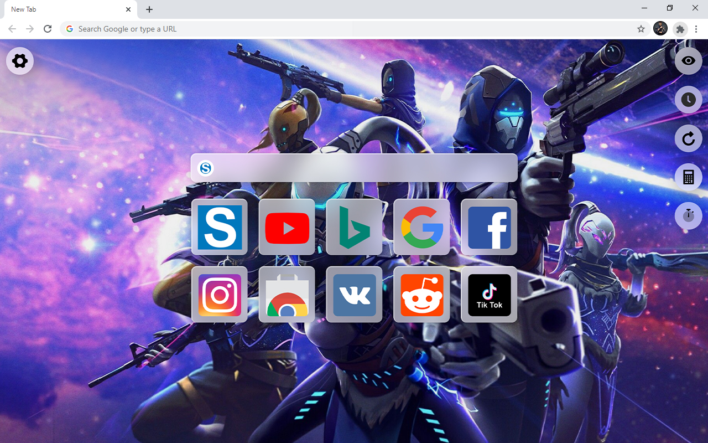708x443 pixels.
Task: Open the VK shortcut tile
Action: [x=355, y=295]
